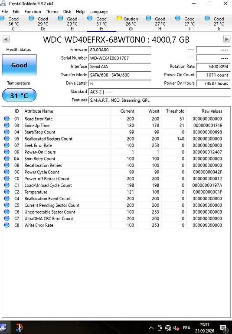232x334 pixels.
Task: Click the Attribute Name column header
Action: point(66,111)
